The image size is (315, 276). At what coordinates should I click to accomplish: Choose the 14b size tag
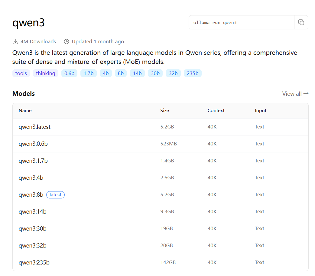click(x=137, y=73)
